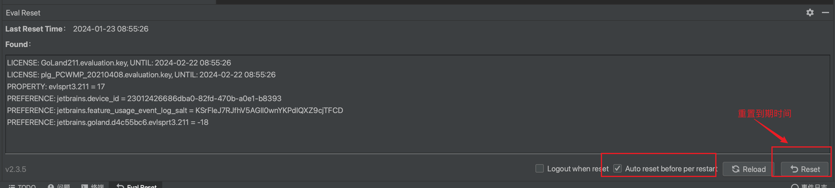The width and height of the screenshot is (835, 188).
Task: Click the PROPERTY evlsprt3.211 = 17 line
Action: [x=56, y=87]
